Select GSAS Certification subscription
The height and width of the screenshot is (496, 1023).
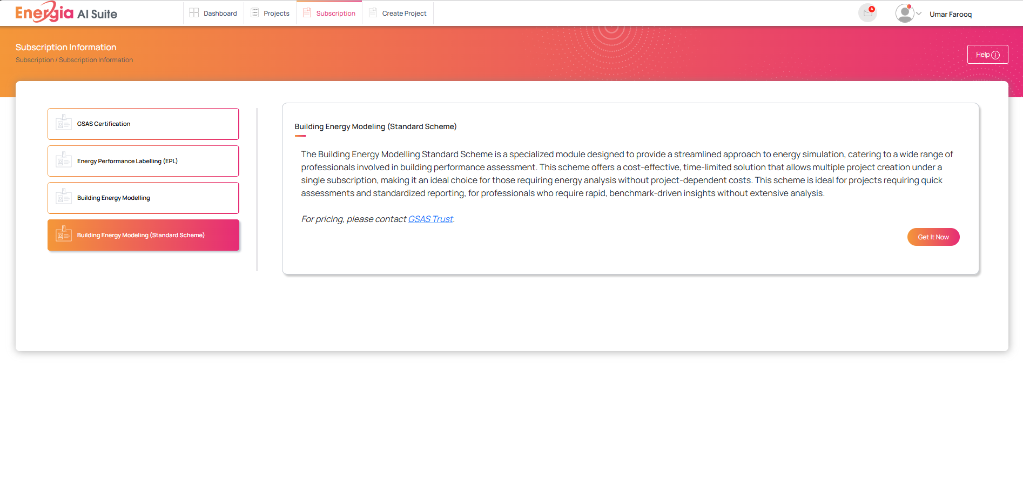(143, 124)
